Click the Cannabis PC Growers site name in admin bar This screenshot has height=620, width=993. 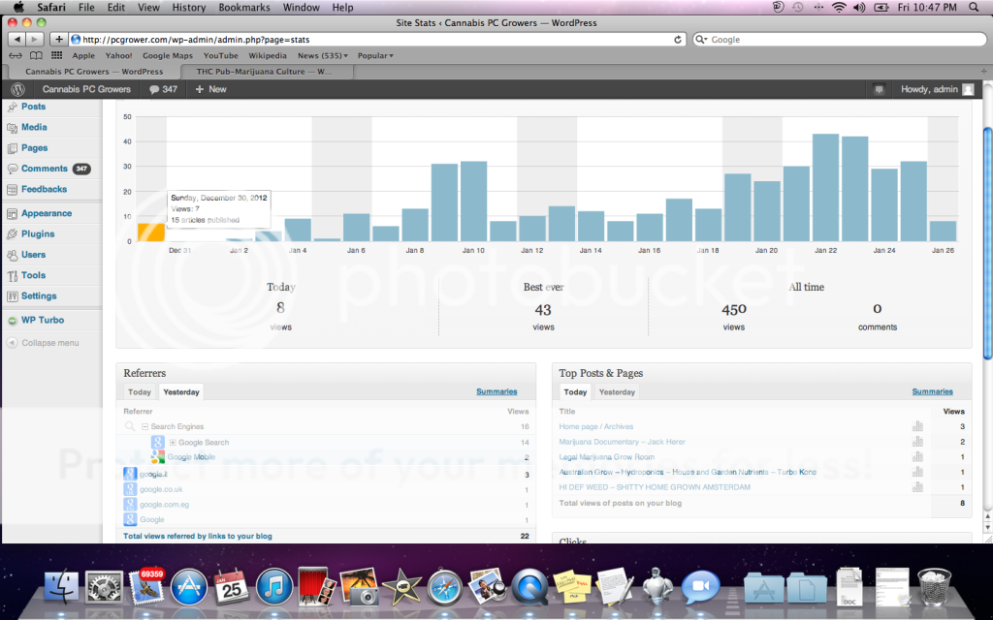[x=86, y=89]
